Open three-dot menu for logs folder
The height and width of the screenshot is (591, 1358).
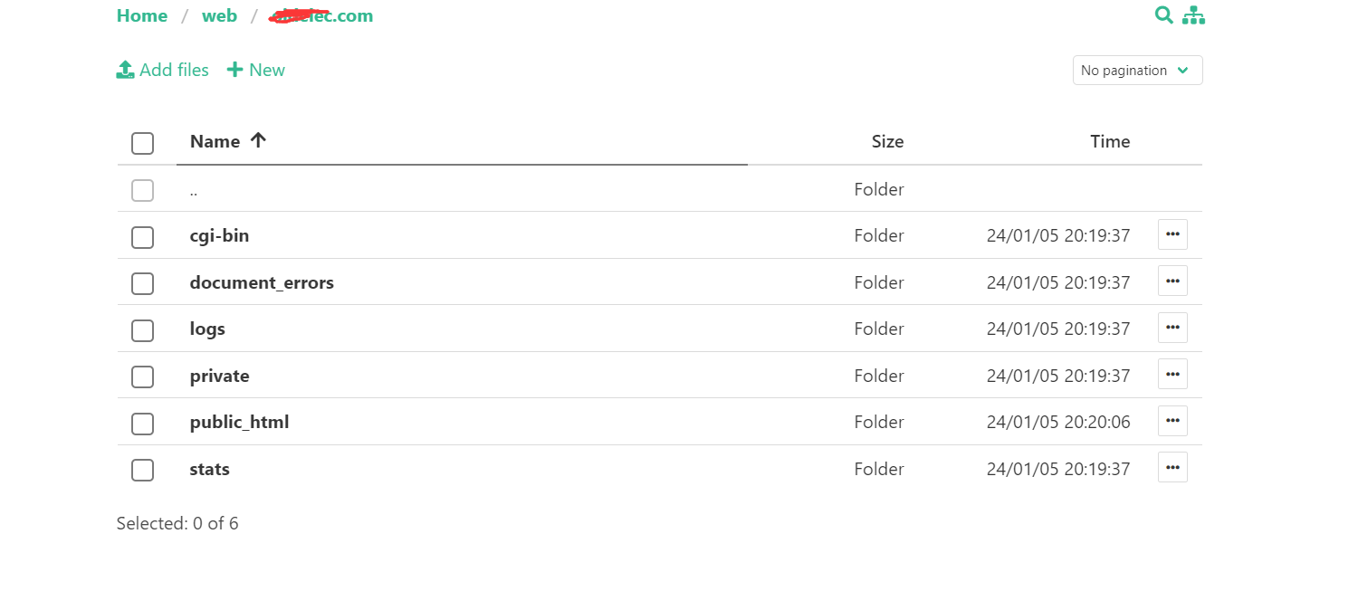[1172, 328]
